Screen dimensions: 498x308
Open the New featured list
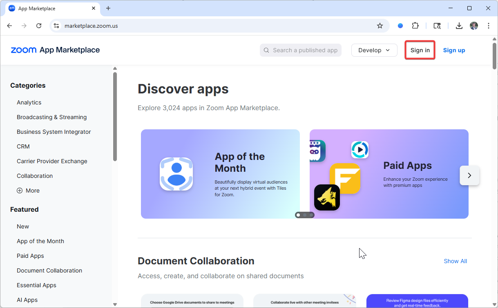tap(23, 226)
